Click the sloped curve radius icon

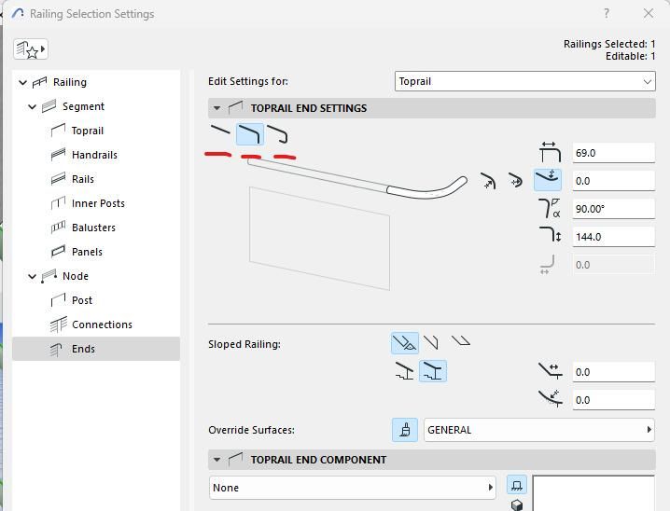(551, 398)
